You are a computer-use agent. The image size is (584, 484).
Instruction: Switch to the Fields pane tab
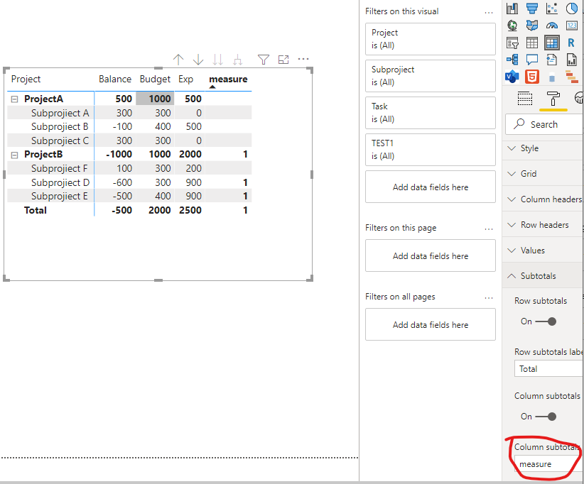[x=525, y=99]
